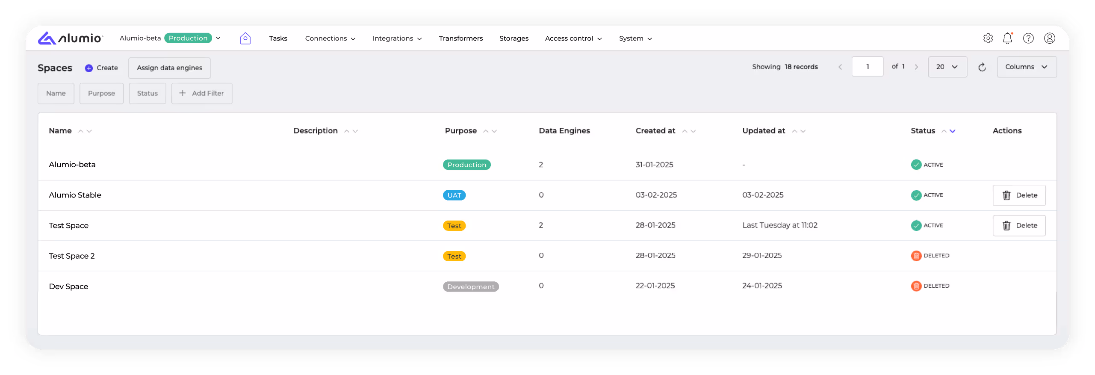Click Add Filter button
The image size is (1095, 375).
202,94
